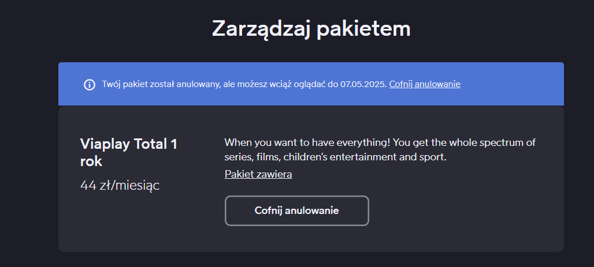Screen dimensions: 594x267
Task: Click the word 'pakietem' in the heading
Action: click(x=363, y=28)
